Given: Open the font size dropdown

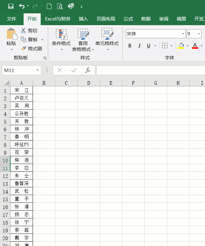Looking at the screenshot, I should [x=199, y=34].
